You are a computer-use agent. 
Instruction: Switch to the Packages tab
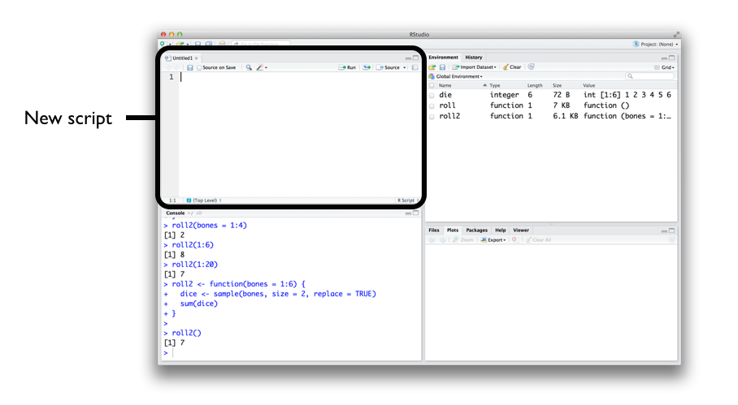click(476, 231)
